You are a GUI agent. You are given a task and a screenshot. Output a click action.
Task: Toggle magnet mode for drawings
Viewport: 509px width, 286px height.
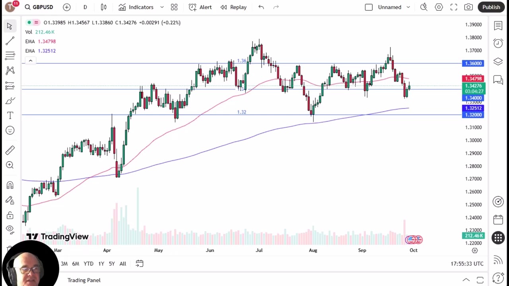point(10,185)
